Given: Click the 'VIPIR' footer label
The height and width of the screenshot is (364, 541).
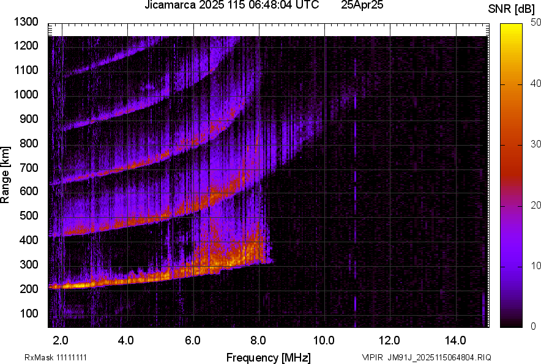Looking at the screenshot, I should tap(373, 357).
